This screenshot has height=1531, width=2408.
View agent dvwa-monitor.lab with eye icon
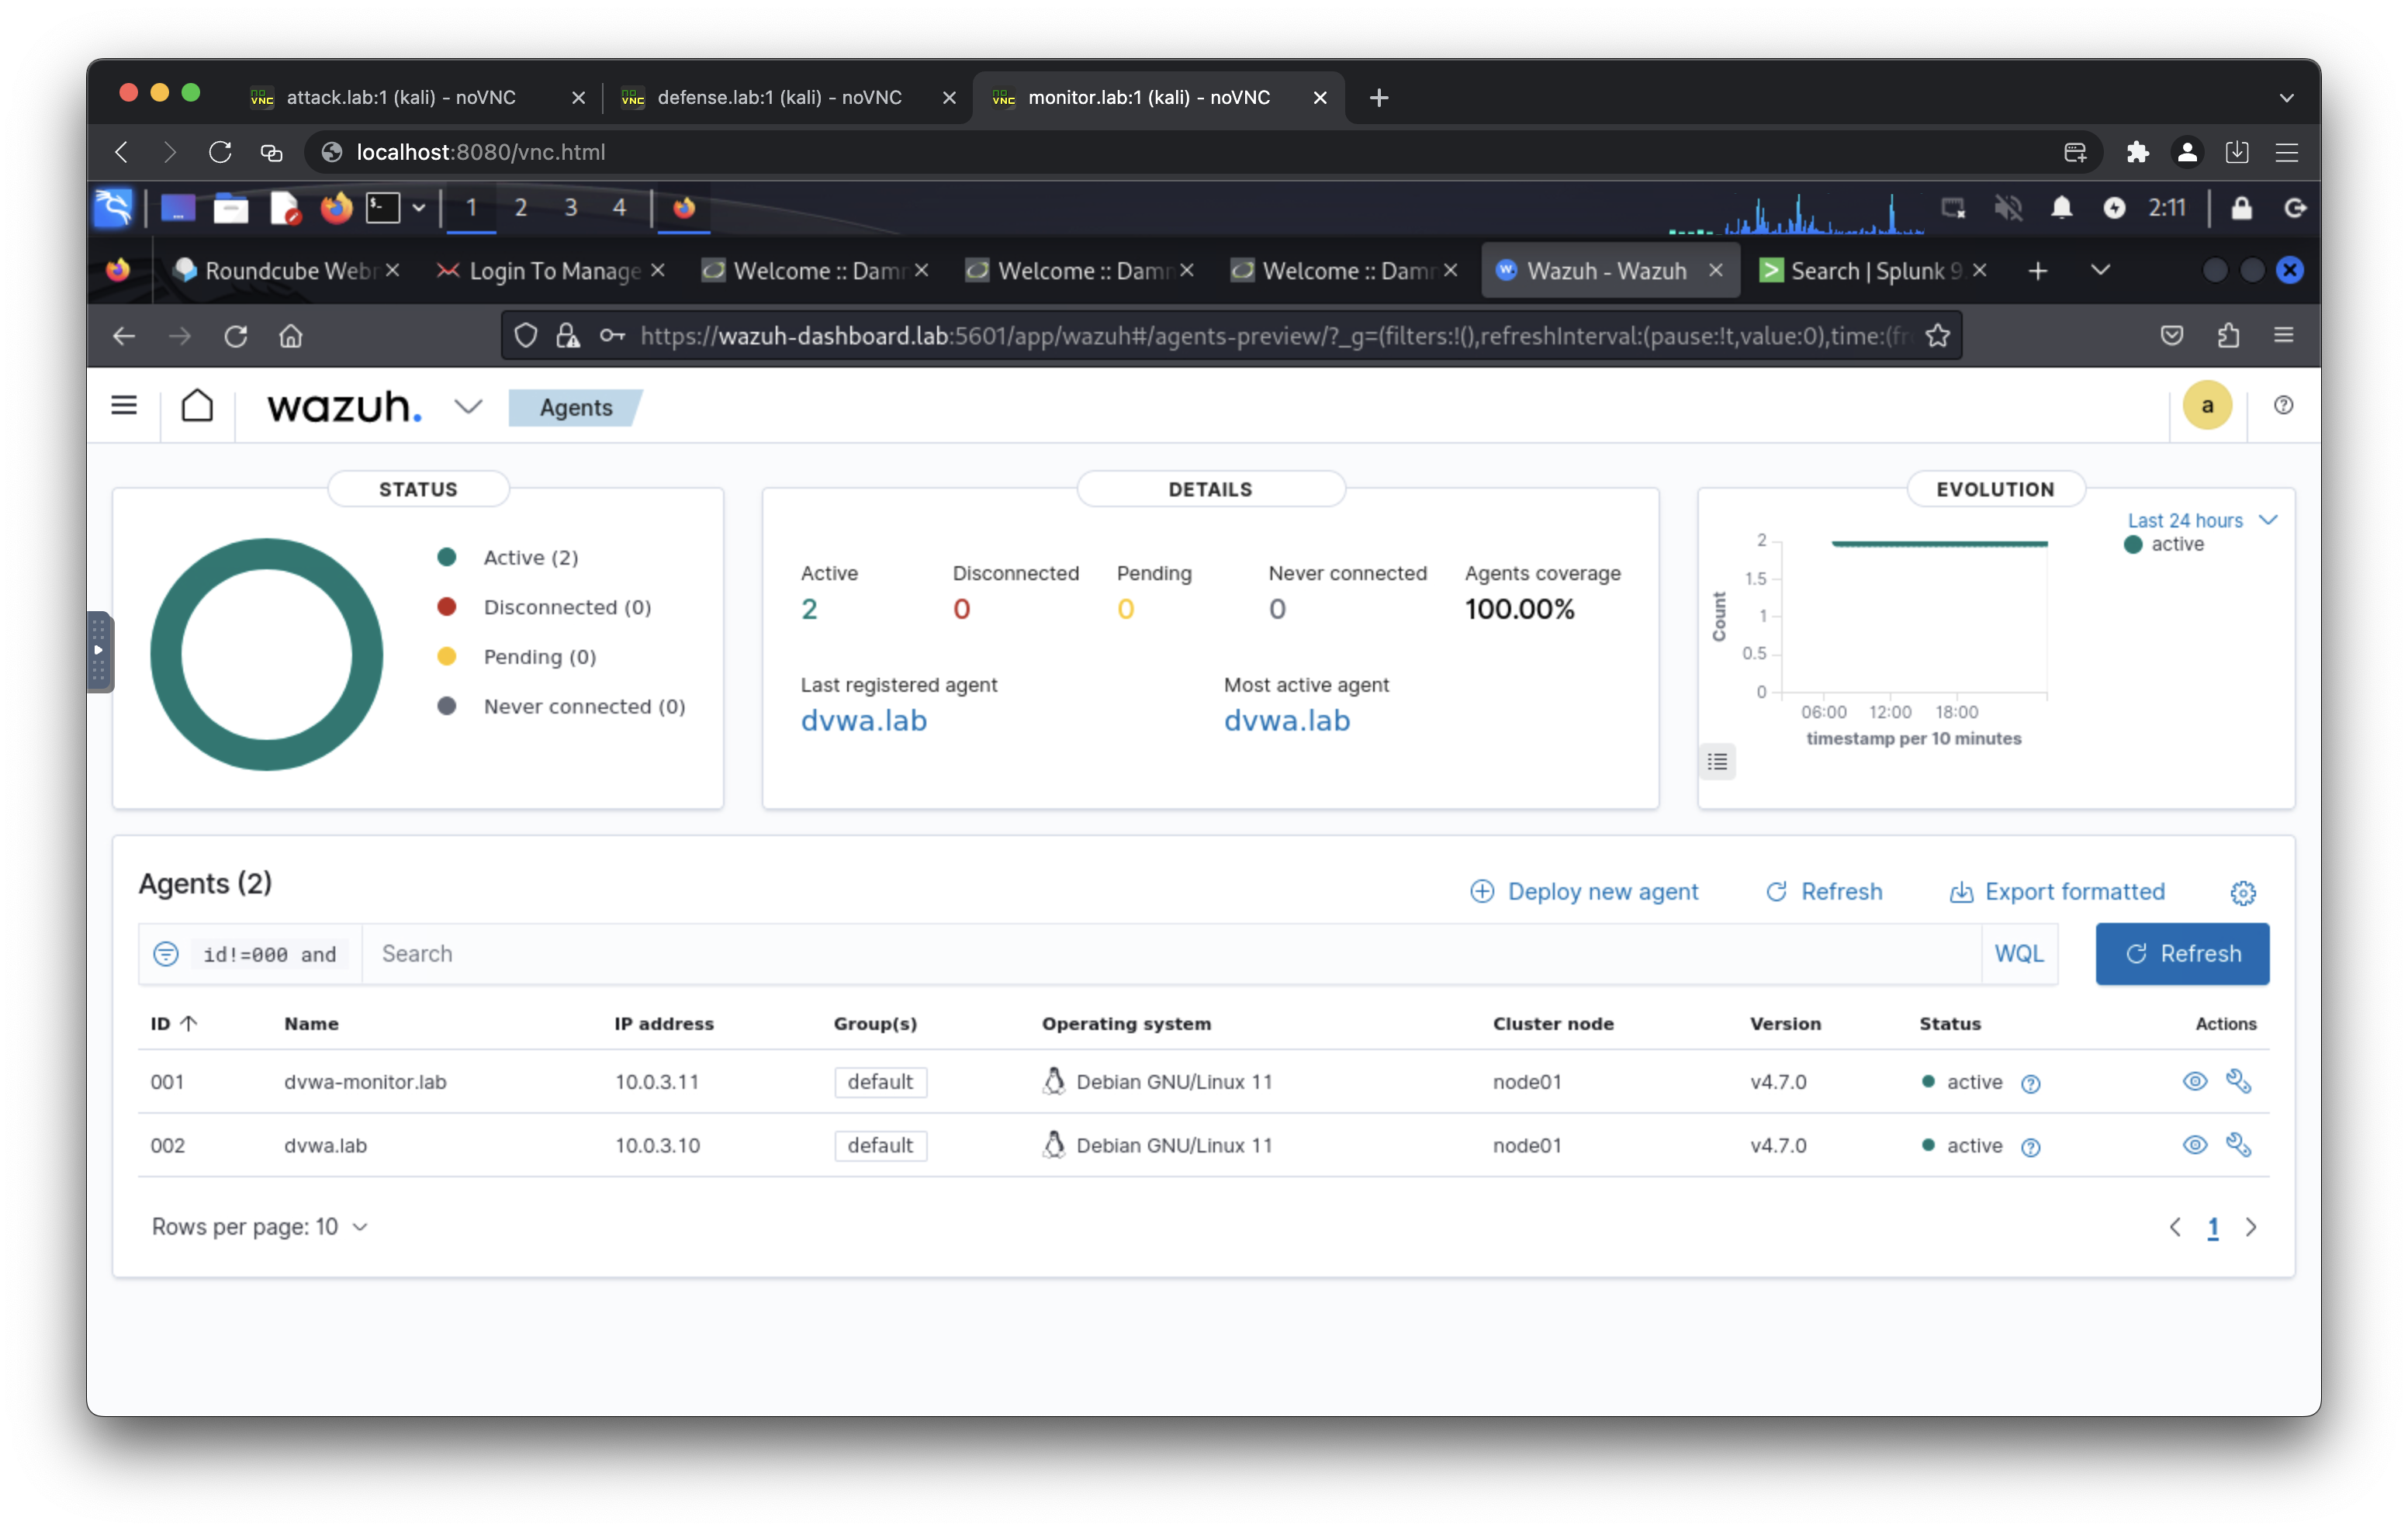pyautogui.click(x=2194, y=1081)
